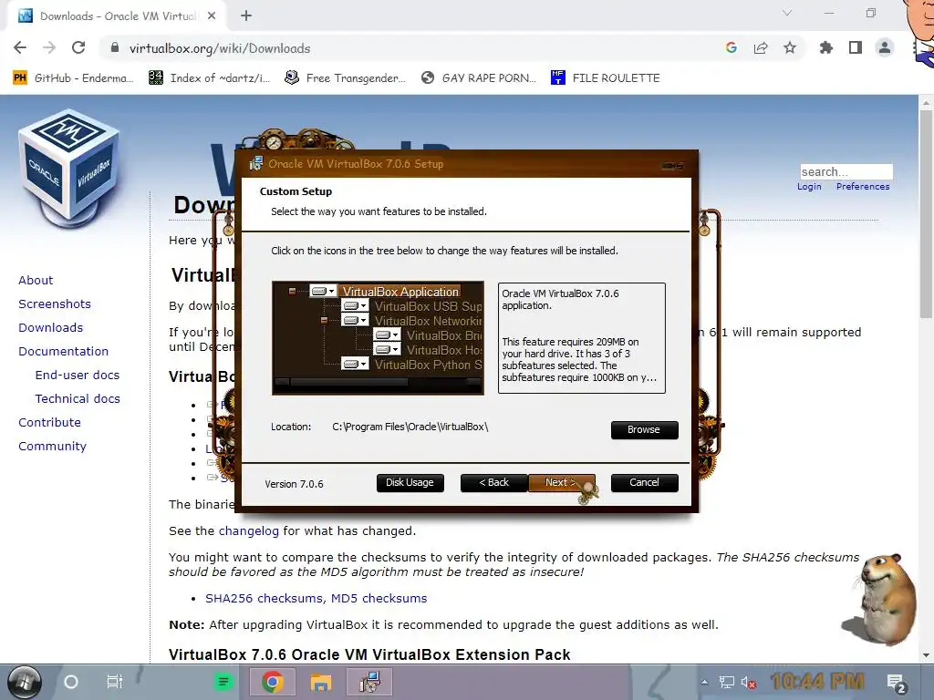934x700 pixels.
Task: Open the green app icon on taskbar
Action: click(223, 682)
